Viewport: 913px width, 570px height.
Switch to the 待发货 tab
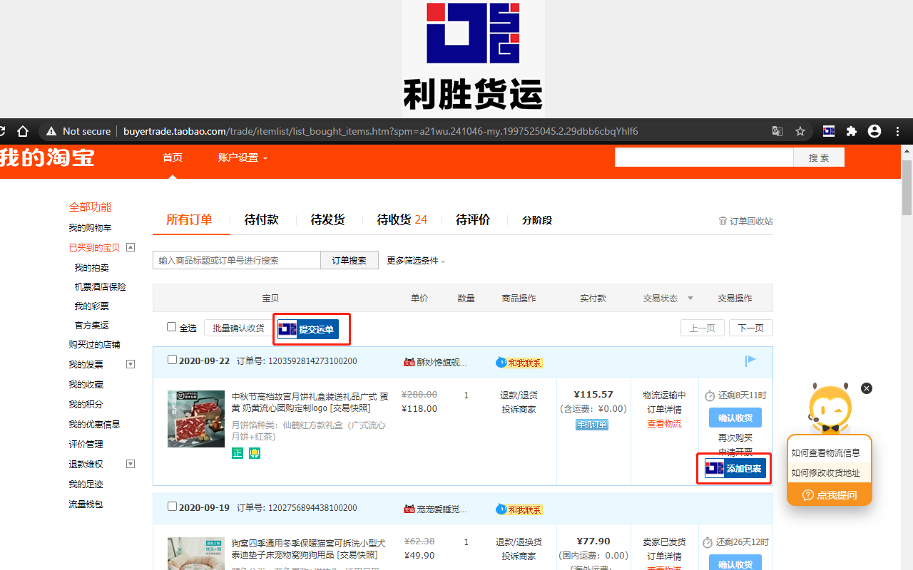tap(327, 219)
